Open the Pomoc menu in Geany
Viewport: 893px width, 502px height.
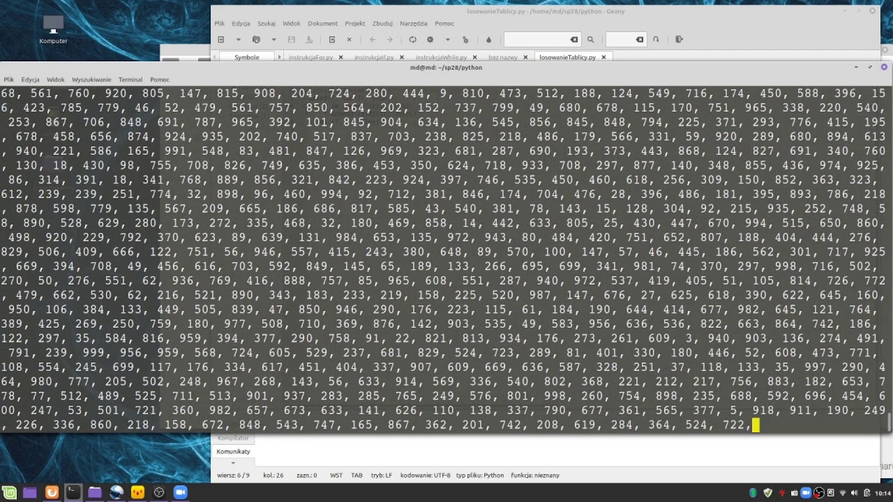444,23
